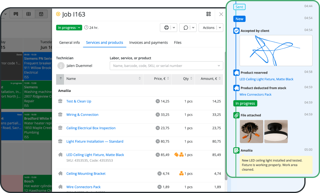The image size is (320, 193).
Task: Open Ceiling Electrical Box Inspection link
Action: pos(91,128)
